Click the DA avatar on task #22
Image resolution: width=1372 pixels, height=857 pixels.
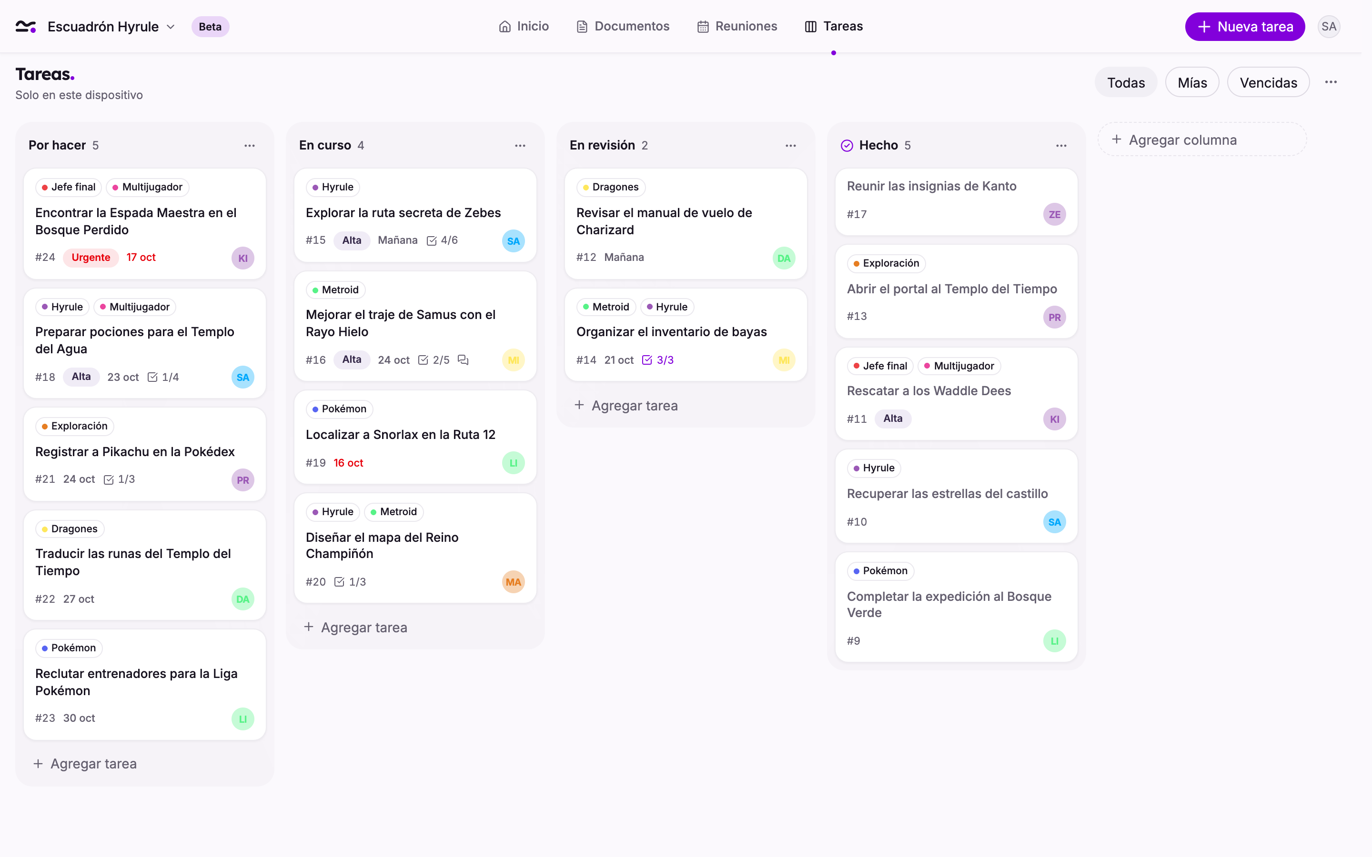(x=242, y=599)
